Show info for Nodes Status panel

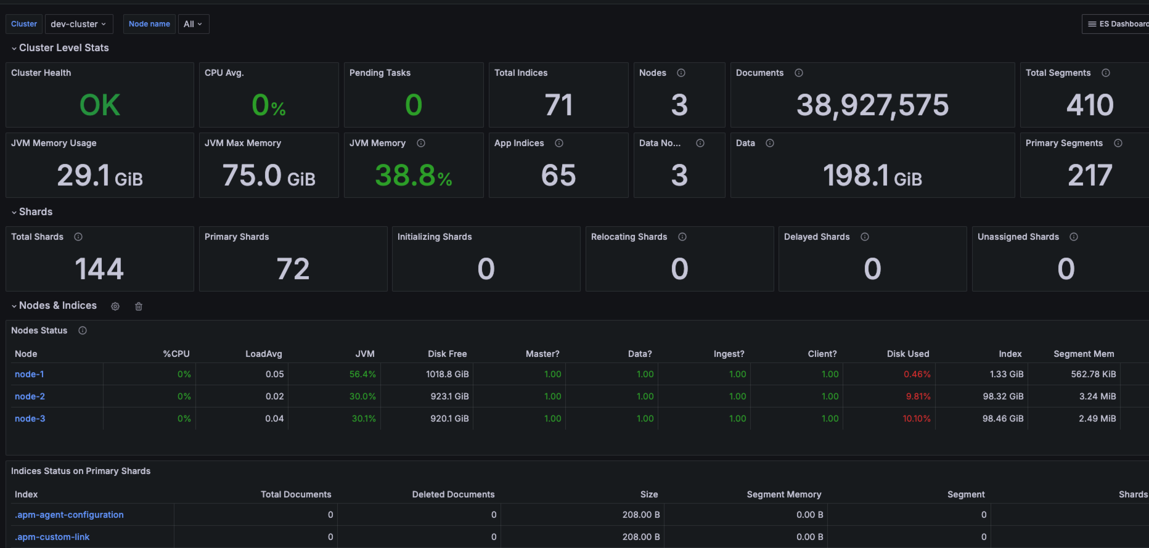point(83,330)
